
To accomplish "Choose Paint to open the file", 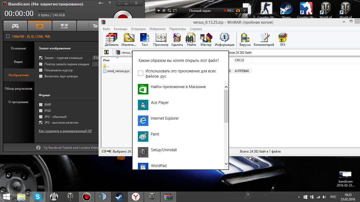I will [155, 134].
